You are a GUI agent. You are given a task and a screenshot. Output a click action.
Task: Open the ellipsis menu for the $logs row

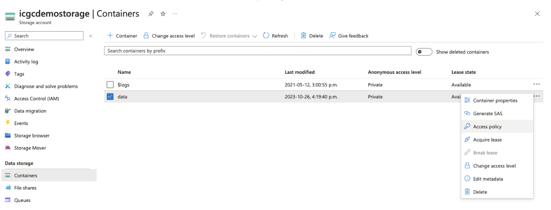(536, 85)
